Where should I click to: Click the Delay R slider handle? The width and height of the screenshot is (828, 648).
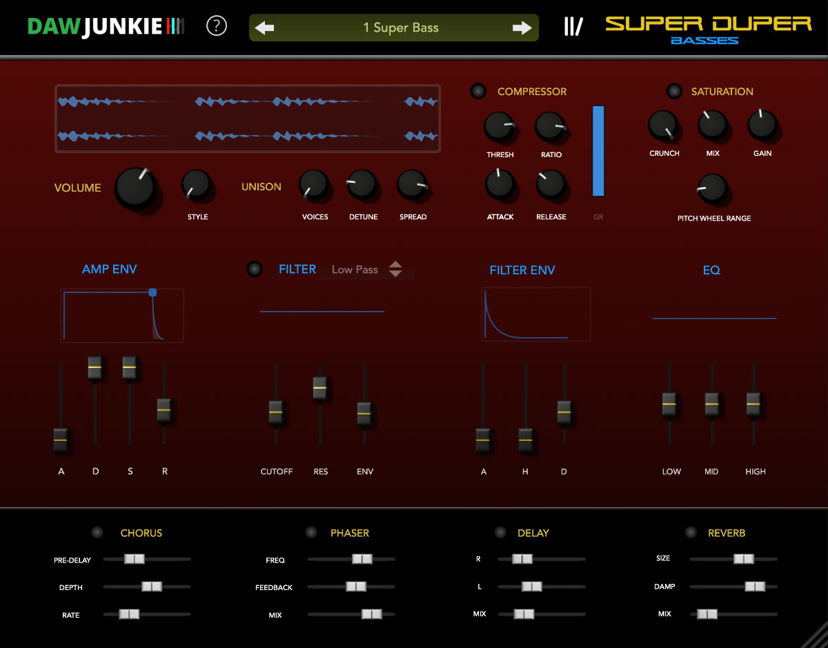click(x=522, y=558)
